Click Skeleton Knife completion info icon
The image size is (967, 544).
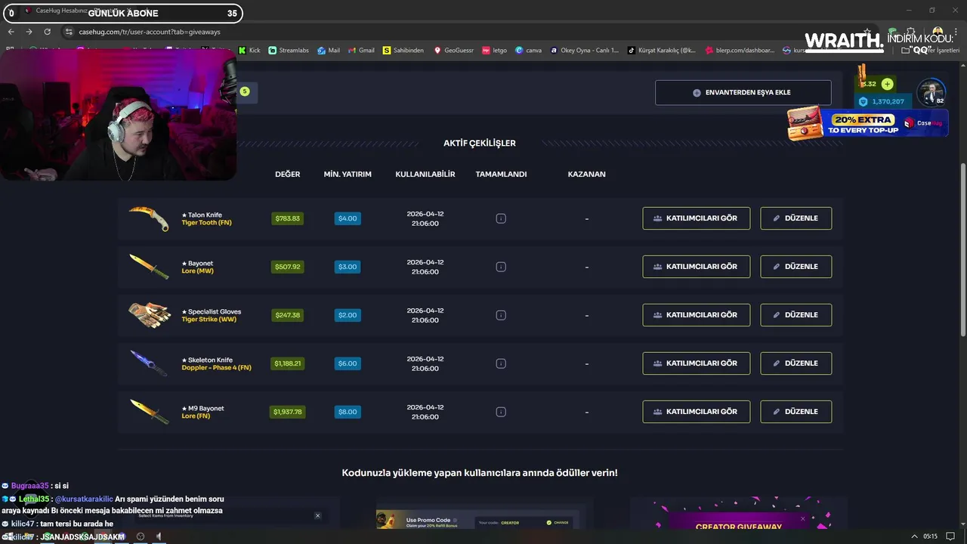click(x=501, y=363)
